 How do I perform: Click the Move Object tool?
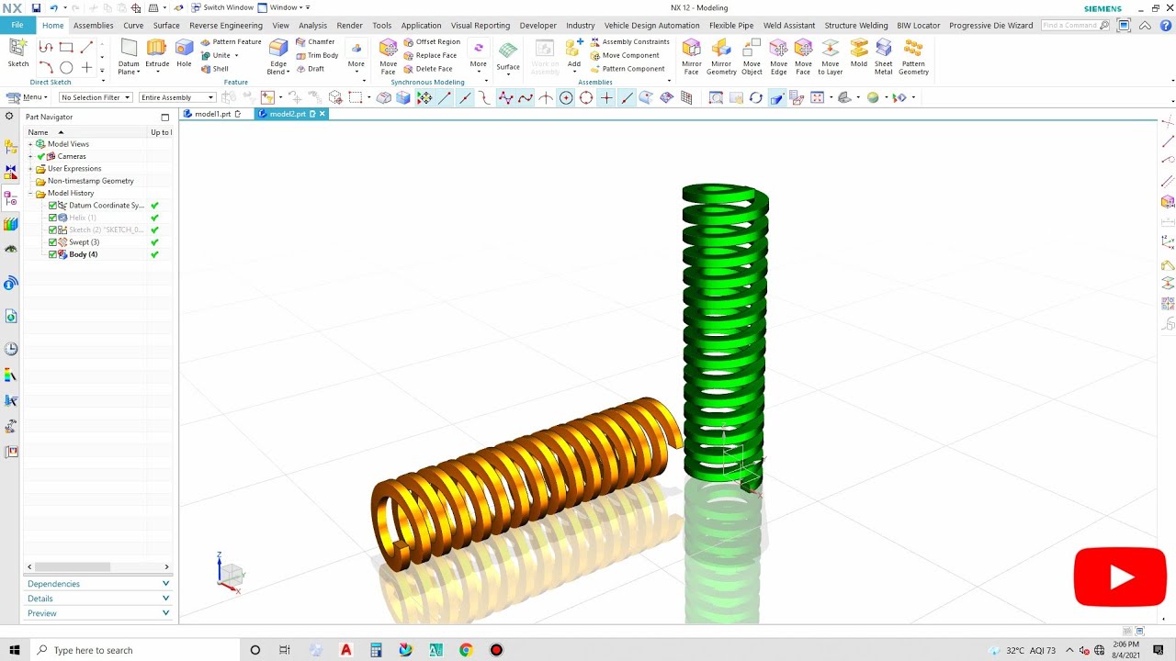pos(752,56)
